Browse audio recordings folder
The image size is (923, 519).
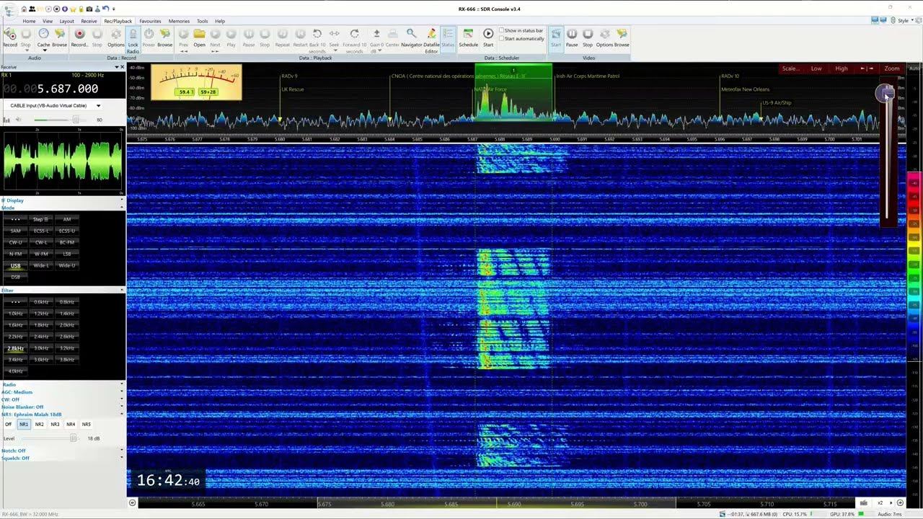59,37
